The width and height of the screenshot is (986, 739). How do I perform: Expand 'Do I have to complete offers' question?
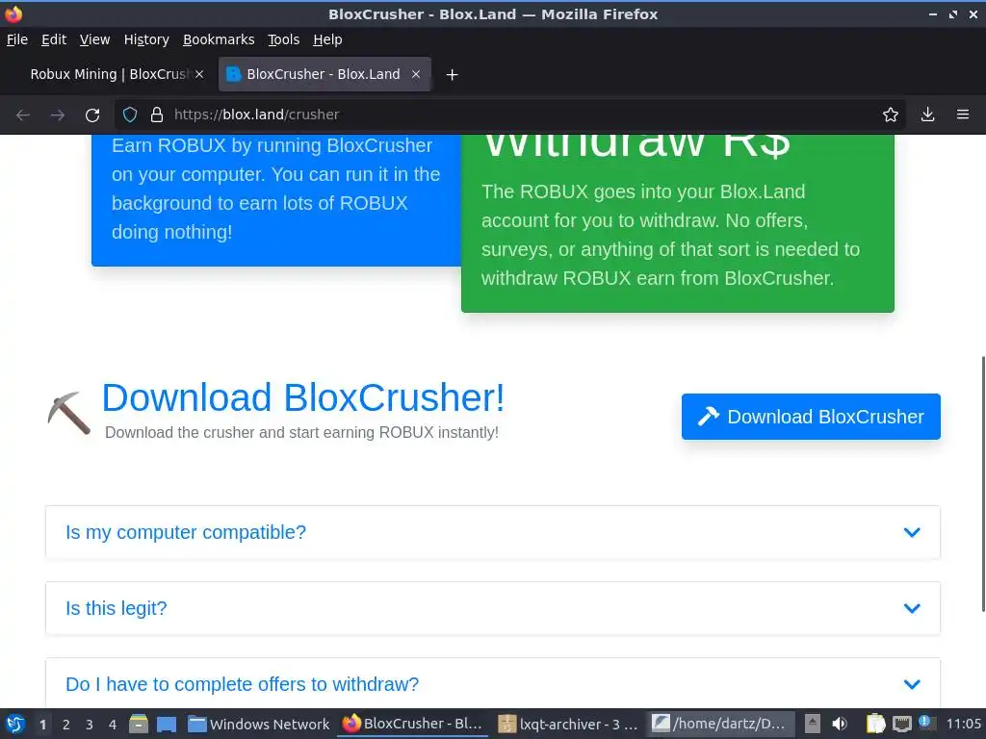click(493, 684)
